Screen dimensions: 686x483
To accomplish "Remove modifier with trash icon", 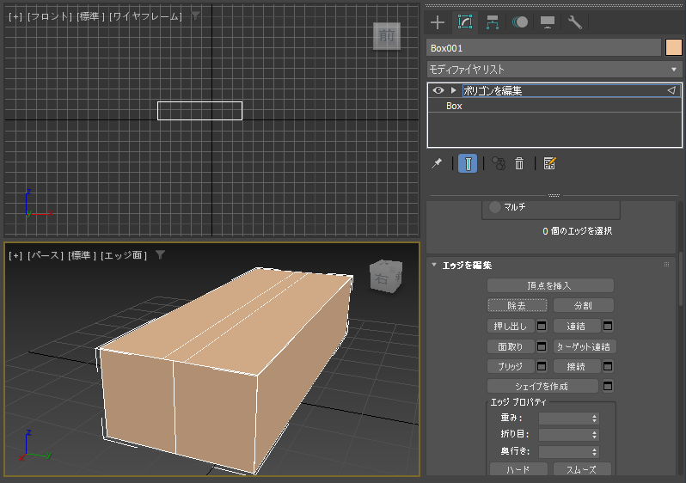I will pyautogui.click(x=519, y=163).
